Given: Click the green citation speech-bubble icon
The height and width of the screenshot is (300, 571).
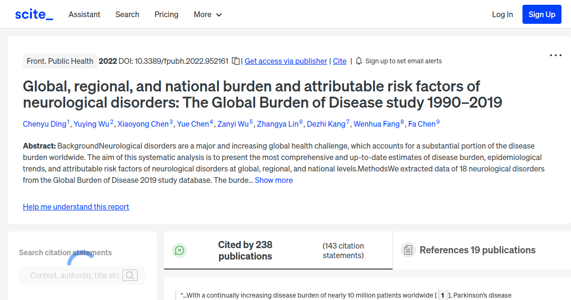Looking at the screenshot, I should point(179,250).
